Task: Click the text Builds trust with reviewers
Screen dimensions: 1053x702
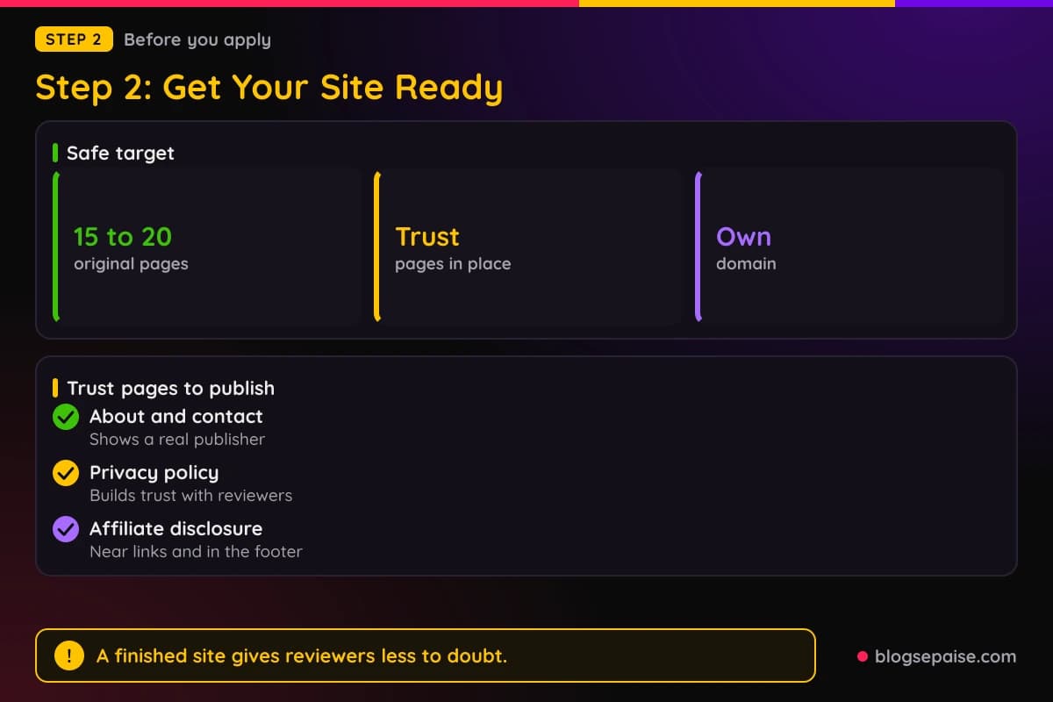Action: click(190, 495)
